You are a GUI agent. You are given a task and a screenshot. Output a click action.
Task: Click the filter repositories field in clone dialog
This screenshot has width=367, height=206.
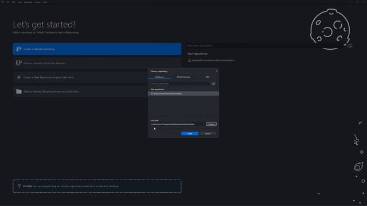point(179,84)
